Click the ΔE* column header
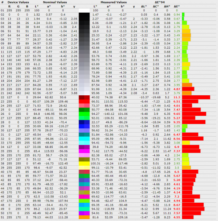 tap(177, 7)
